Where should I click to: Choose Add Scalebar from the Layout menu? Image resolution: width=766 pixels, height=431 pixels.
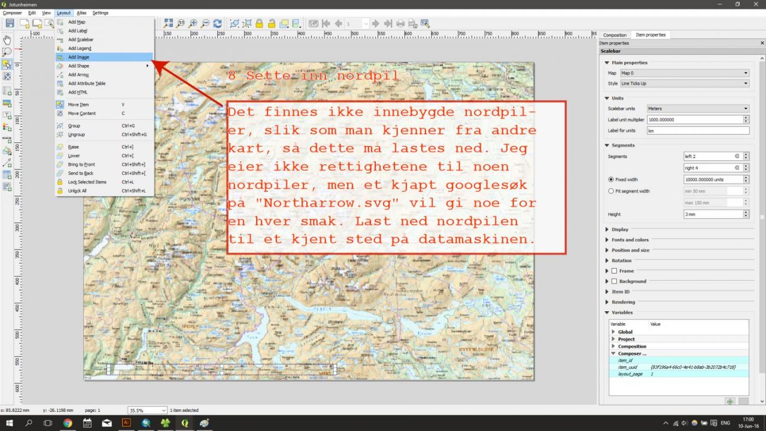coord(82,39)
